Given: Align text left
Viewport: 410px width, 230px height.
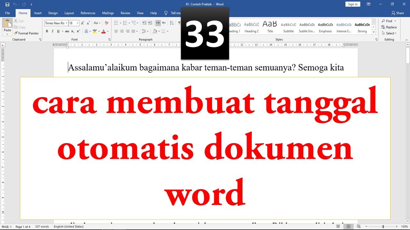Looking at the screenshot, I should point(116,31).
